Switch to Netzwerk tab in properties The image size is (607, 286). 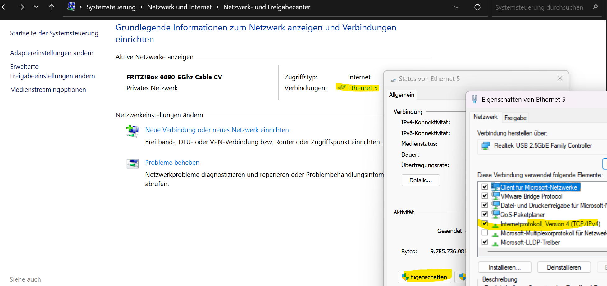(486, 117)
